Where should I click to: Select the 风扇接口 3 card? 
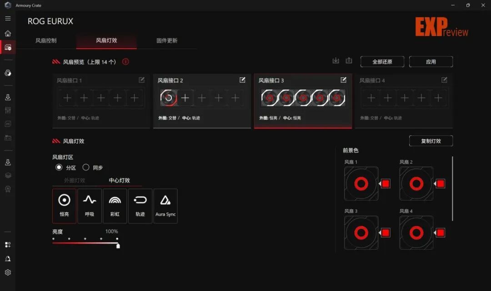point(303,101)
